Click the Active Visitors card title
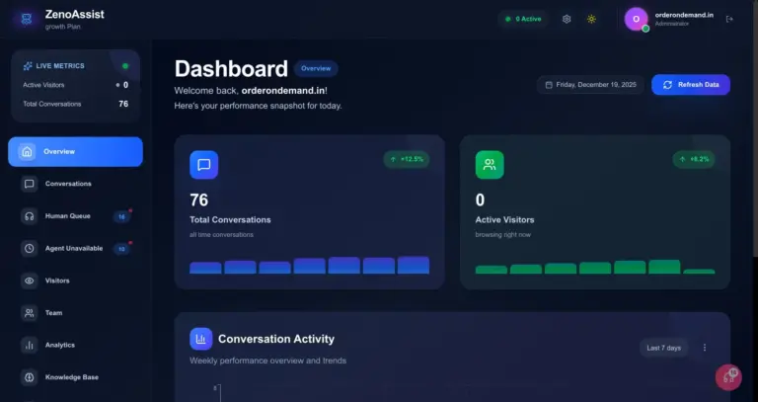Screen dimensions: 758x402 point(504,220)
